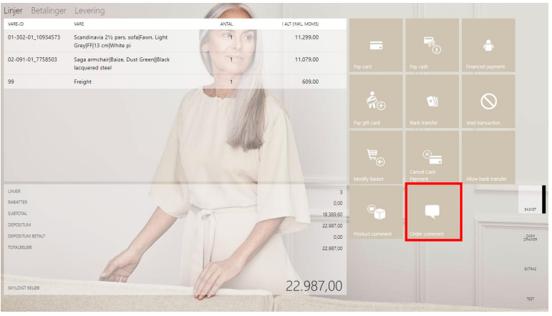Switch to the Extras side menu
Screen dimensions: 552x316
click(530, 268)
